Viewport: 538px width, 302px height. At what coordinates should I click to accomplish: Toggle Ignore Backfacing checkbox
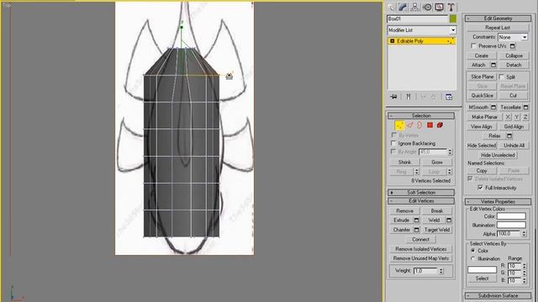tap(393, 143)
